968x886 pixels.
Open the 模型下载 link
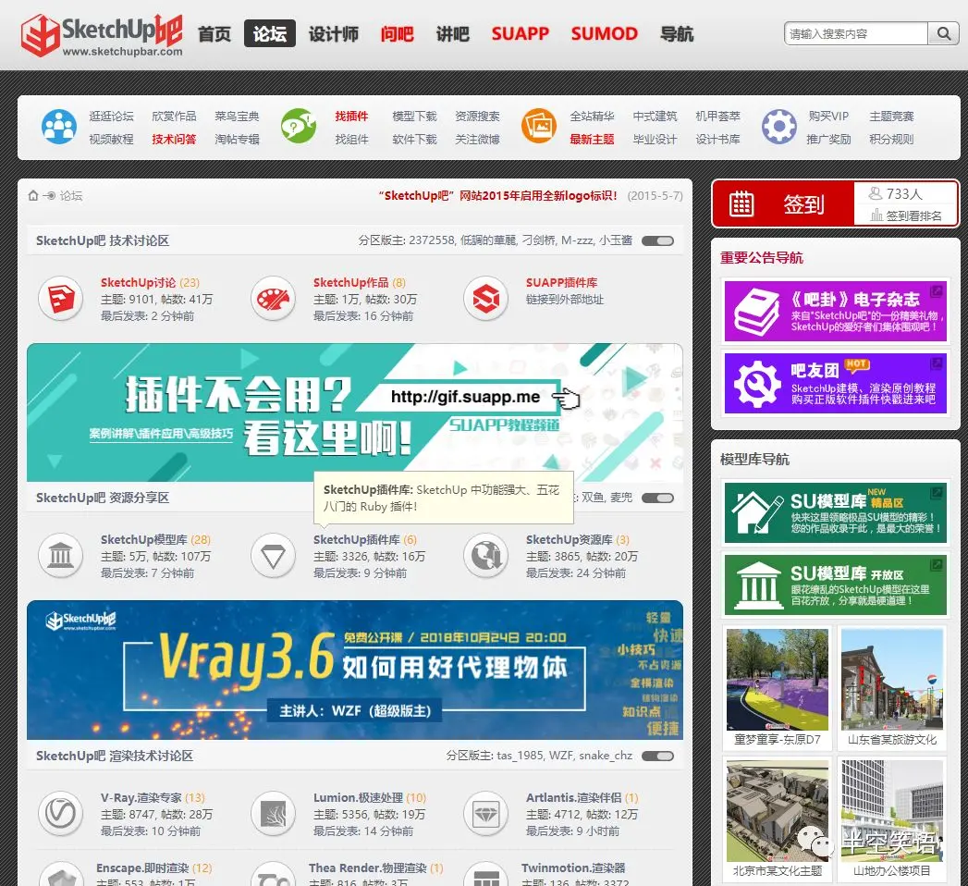coord(414,117)
